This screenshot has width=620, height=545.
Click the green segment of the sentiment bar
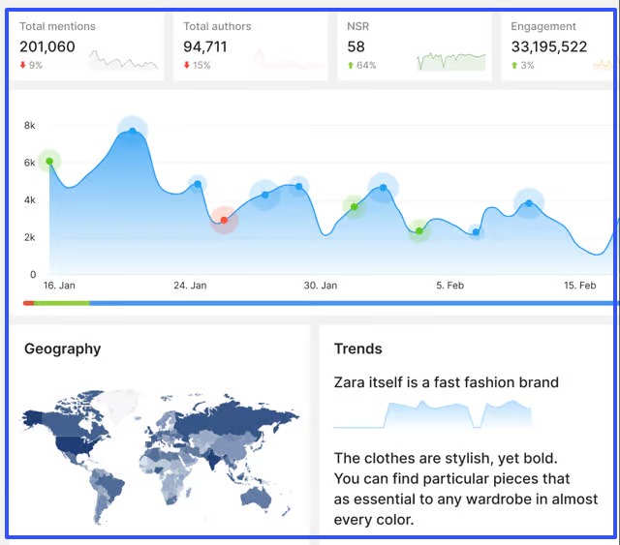pos(62,303)
